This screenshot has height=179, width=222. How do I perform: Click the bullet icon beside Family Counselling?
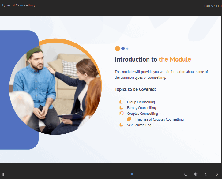pyautogui.click(x=122, y=107)
